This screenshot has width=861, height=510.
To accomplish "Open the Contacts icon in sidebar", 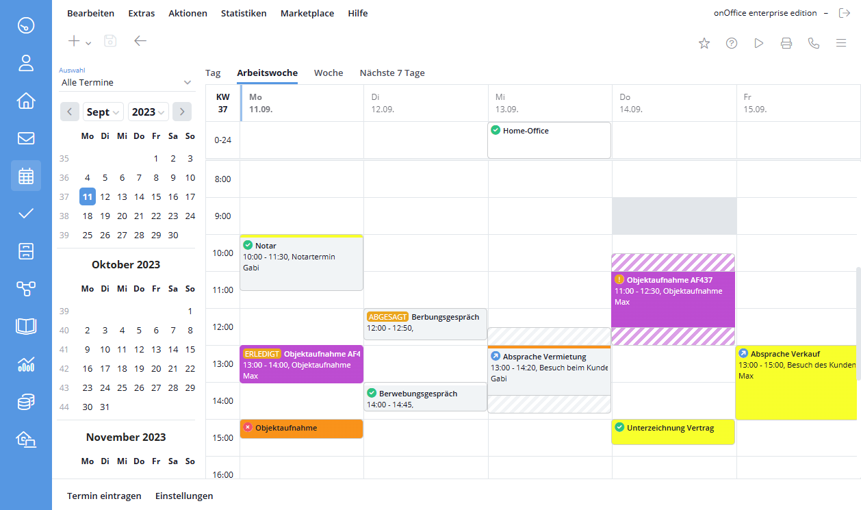I will pyautogui.click(x=26, y=64).
